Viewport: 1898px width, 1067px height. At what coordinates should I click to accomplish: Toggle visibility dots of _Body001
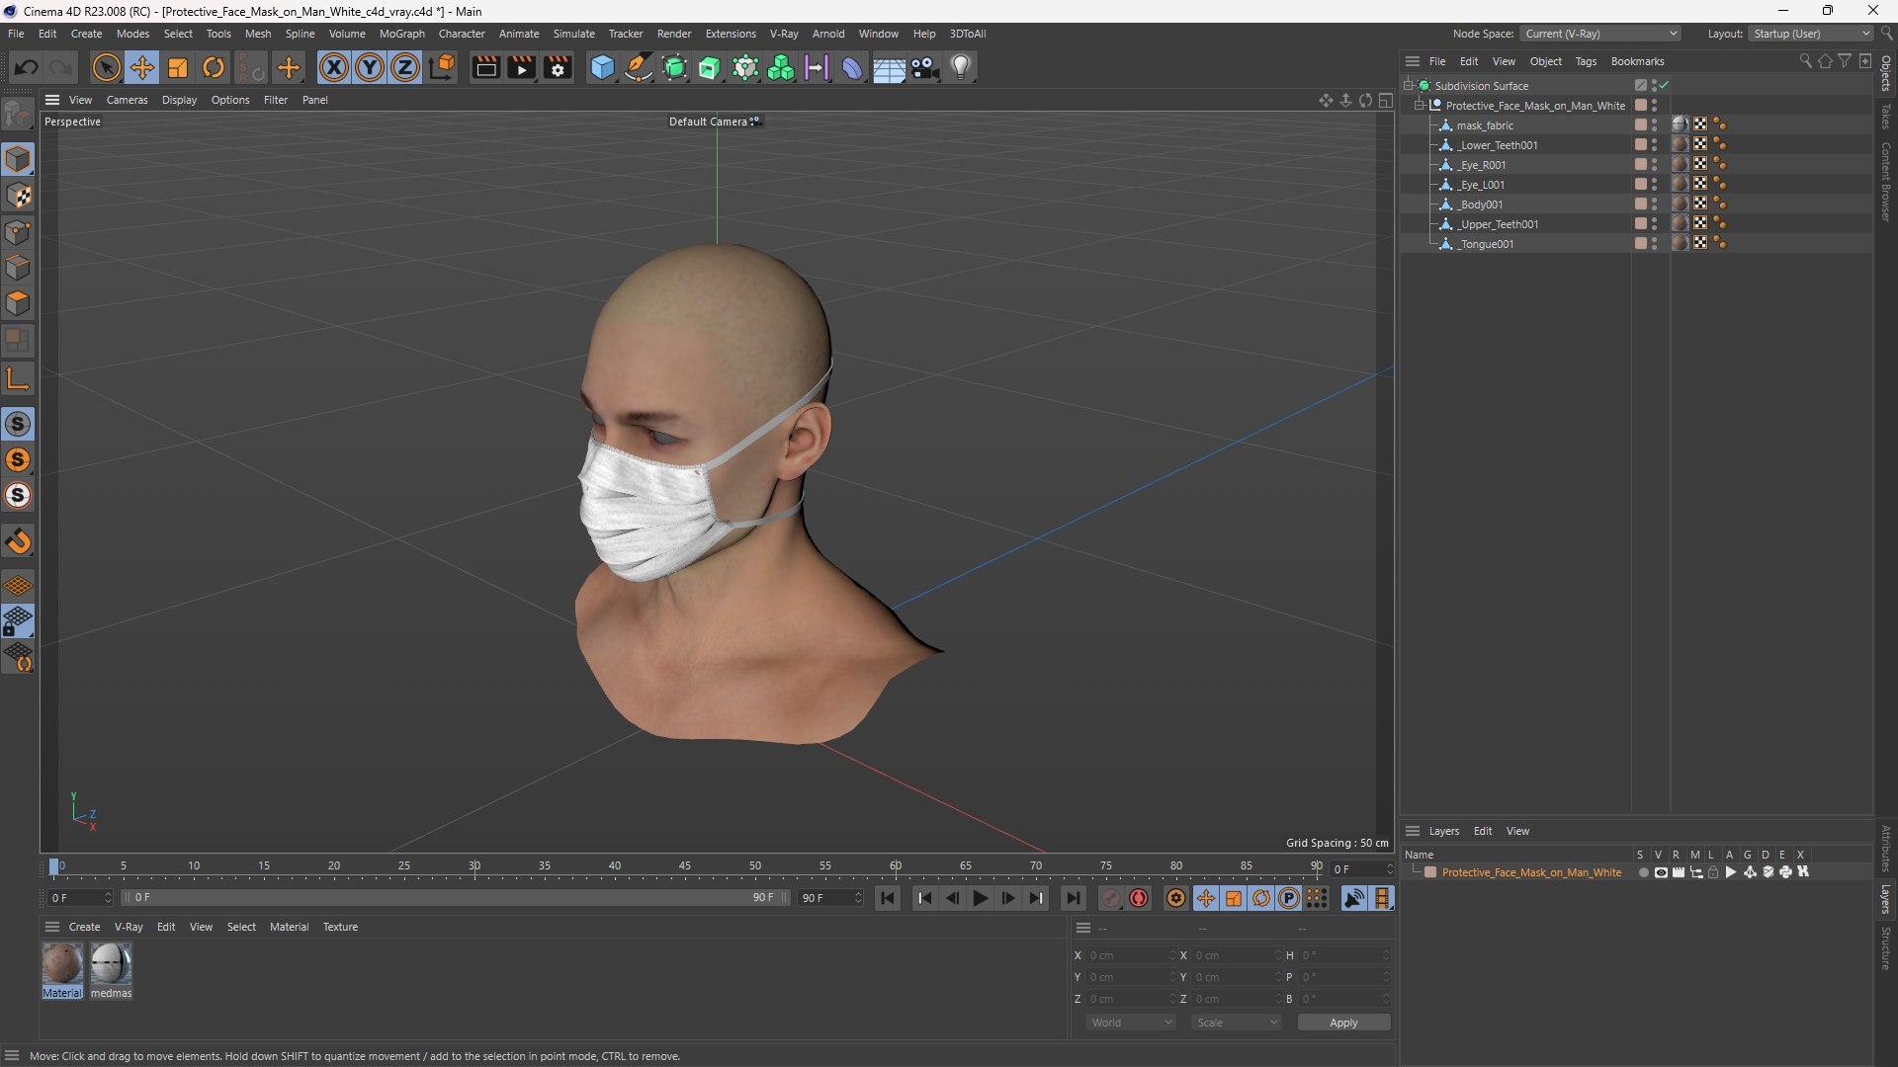coord(1654,205)
